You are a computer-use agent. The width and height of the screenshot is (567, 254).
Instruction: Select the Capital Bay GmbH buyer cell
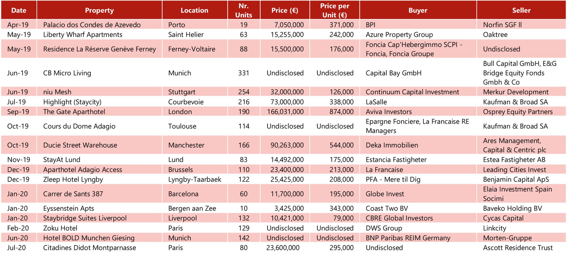tap(393, 73)
